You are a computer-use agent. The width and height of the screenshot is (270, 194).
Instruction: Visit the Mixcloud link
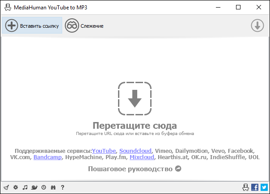coord(142,157)
